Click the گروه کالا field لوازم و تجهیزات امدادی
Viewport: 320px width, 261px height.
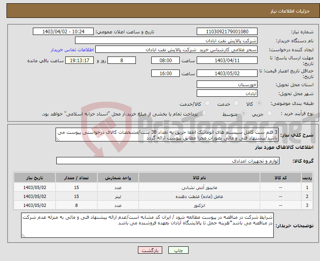[x=168, y=161]
